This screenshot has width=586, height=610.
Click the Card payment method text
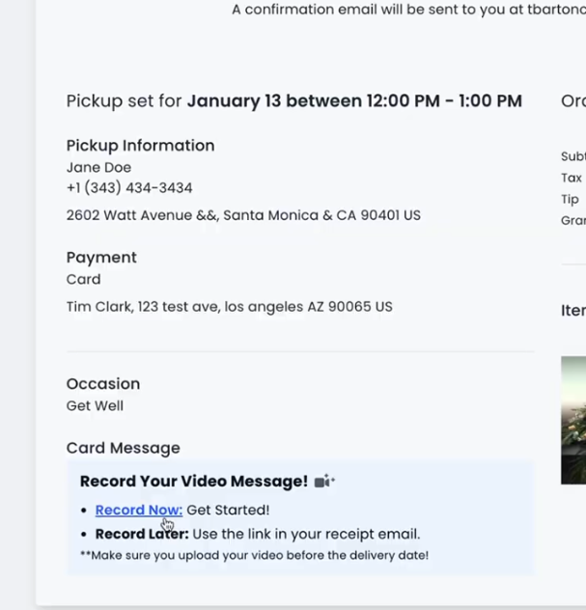83,279
